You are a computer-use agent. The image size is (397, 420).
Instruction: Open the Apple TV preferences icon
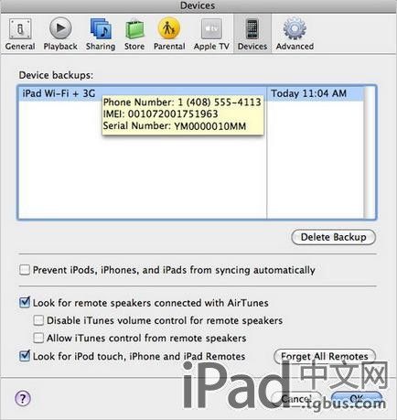click(211, 28)
